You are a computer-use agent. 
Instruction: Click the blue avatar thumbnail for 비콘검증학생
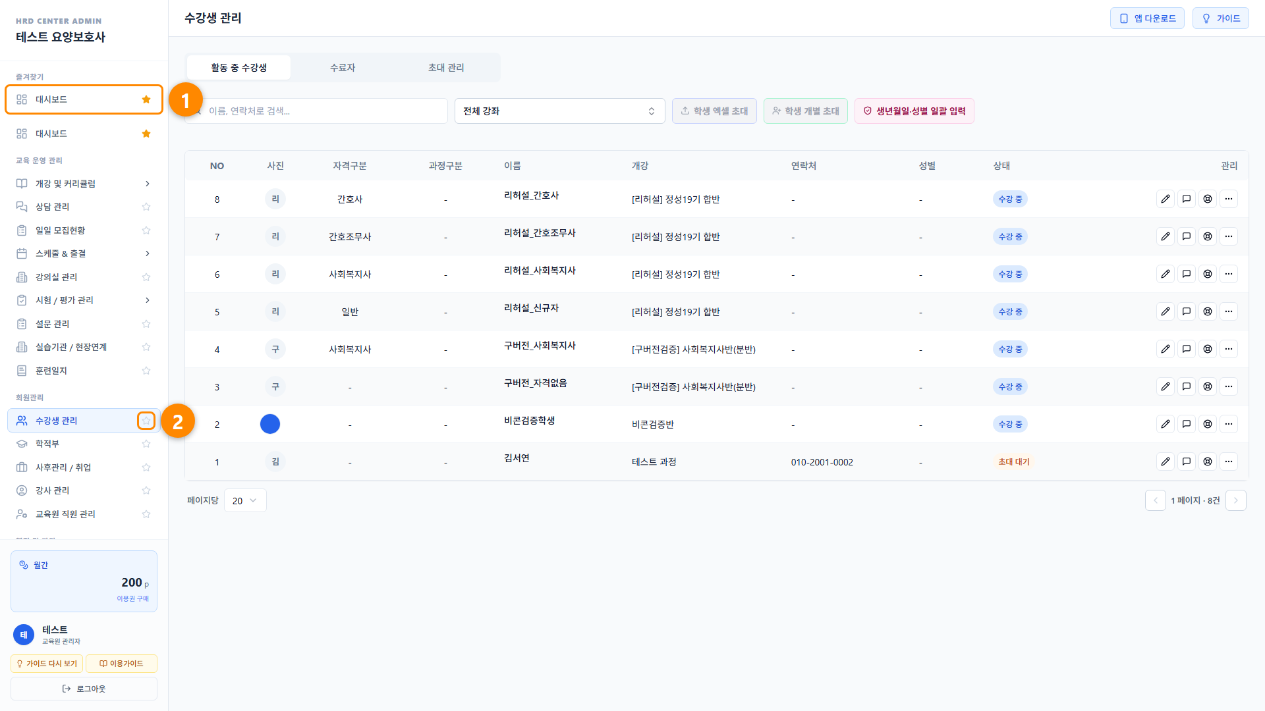click(x=270, y=424)
